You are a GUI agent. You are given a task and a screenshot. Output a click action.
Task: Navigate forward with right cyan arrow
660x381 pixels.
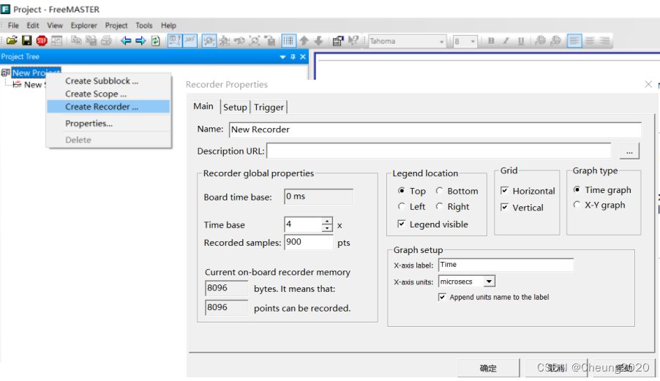140,41
